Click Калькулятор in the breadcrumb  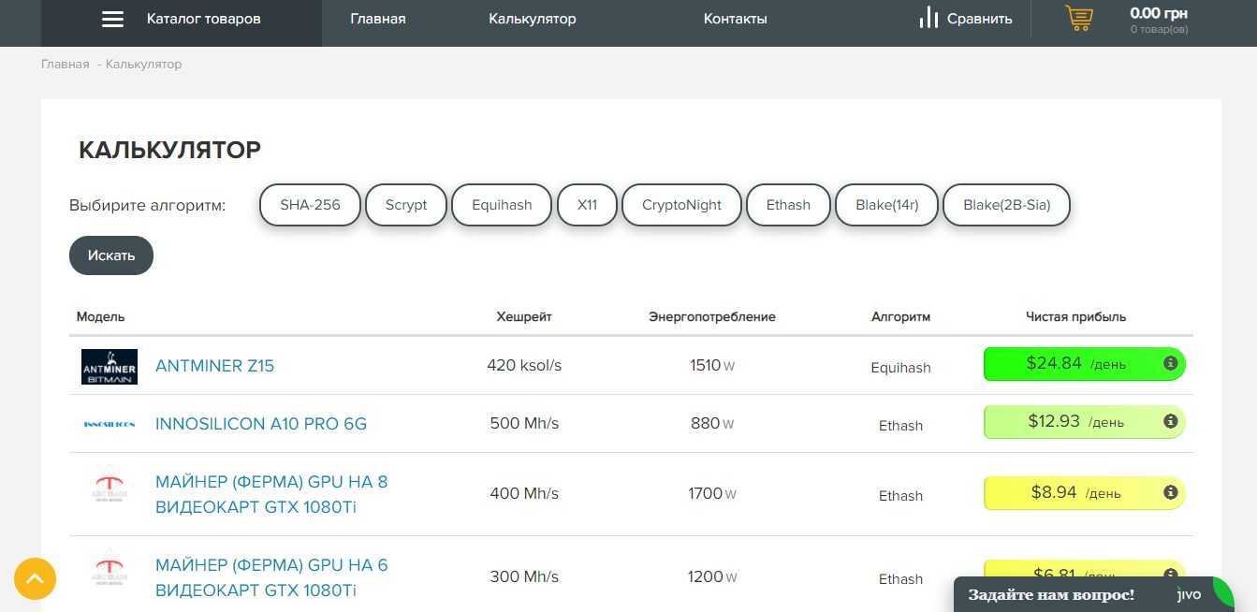(144, 64)
